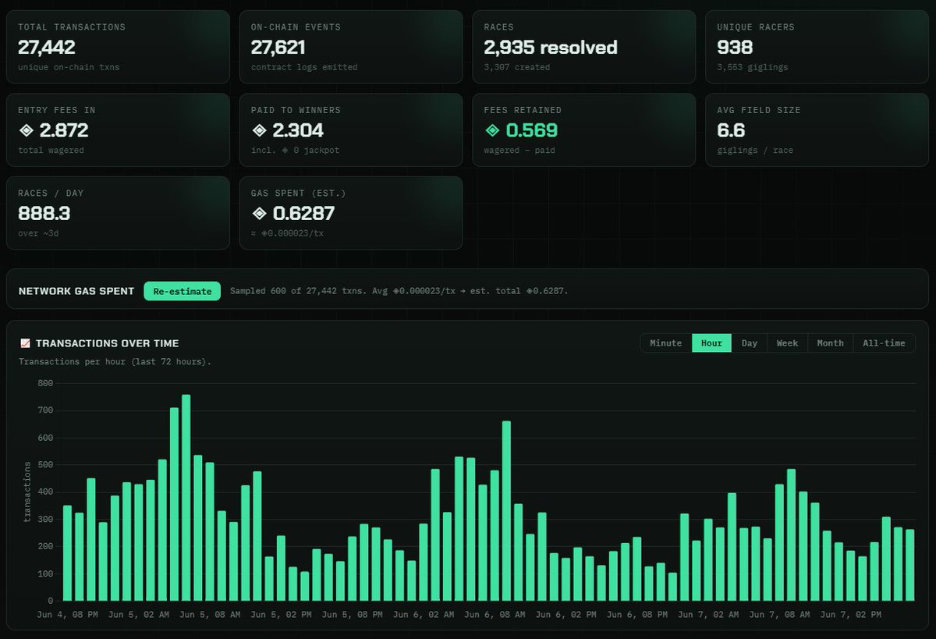The height and width of the screenshot is (639, 936).
Task: Click the tallest bar near 750 transactions
Action: pos(186,498)
